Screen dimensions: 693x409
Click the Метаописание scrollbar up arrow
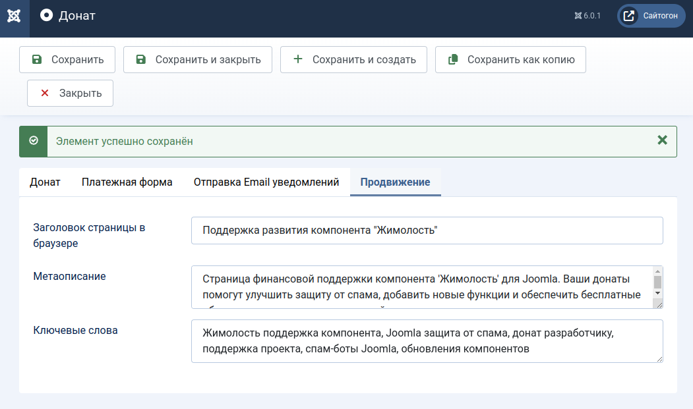click(657, 271)
